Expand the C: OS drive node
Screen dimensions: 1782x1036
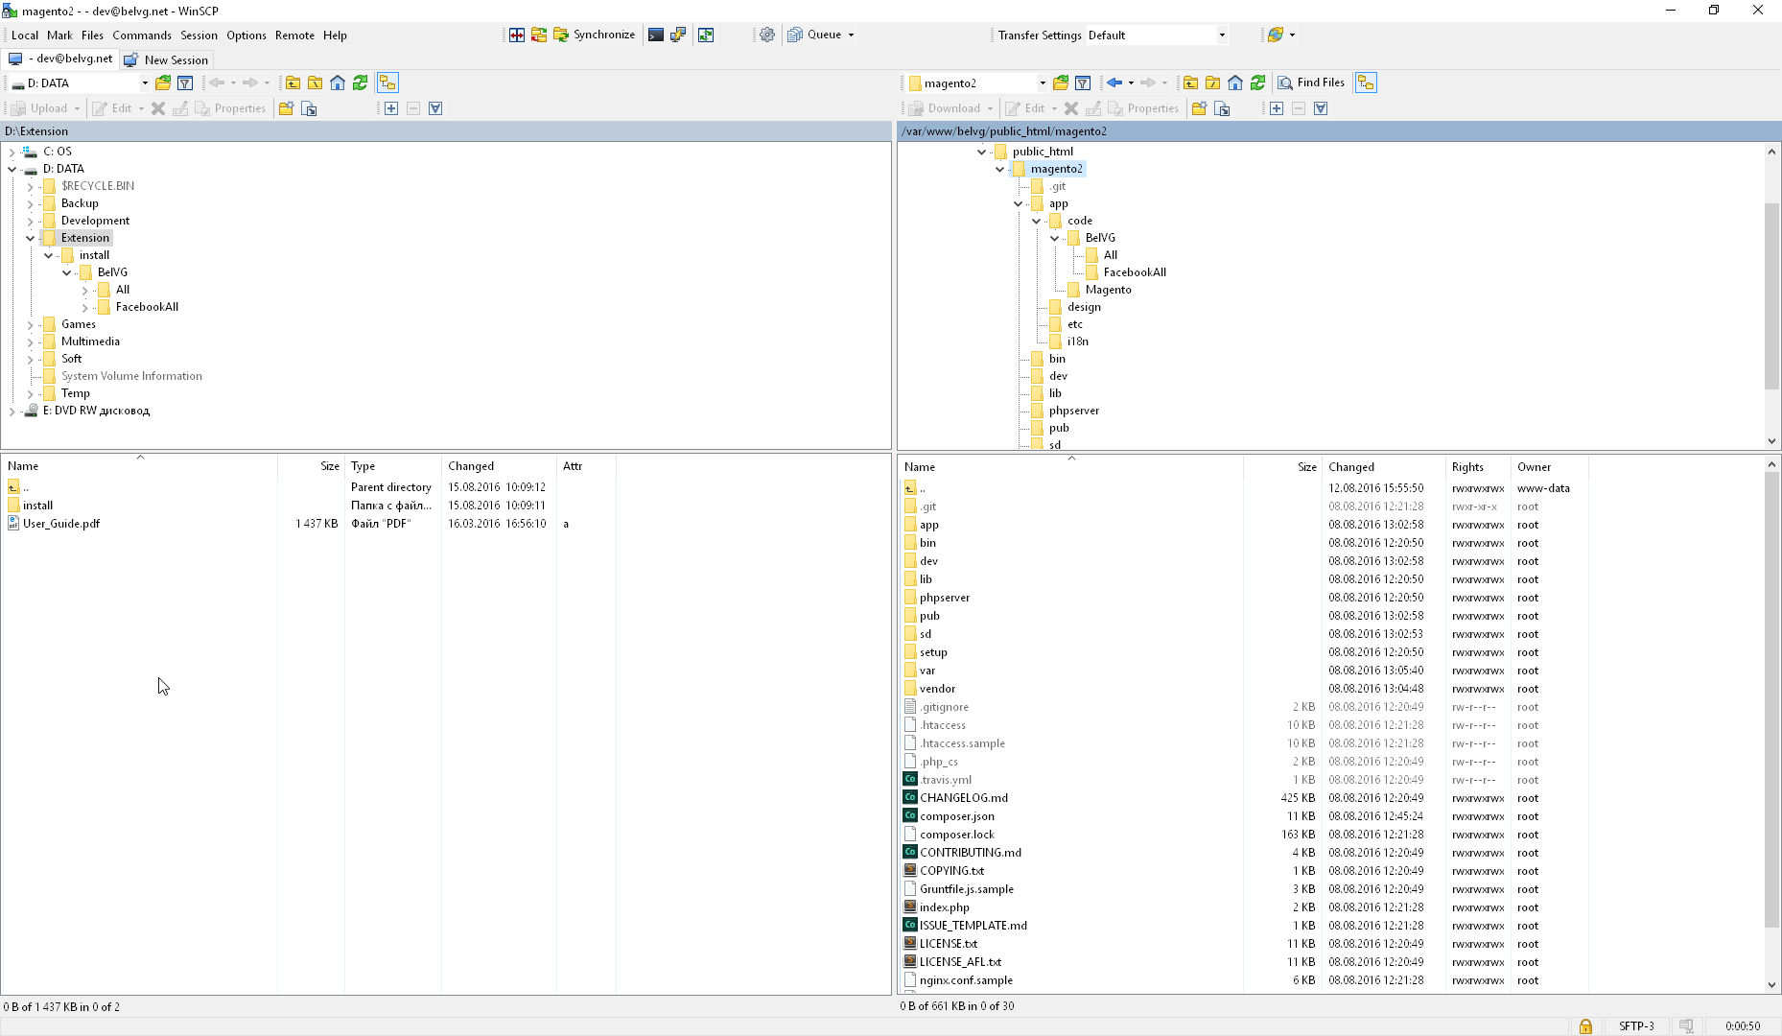pos(12,152)
